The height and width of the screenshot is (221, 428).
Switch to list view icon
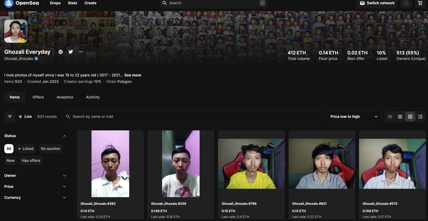tap(390, 117)
